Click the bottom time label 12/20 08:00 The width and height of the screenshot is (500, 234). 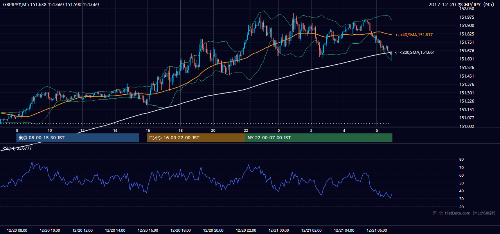click(17, 230)
